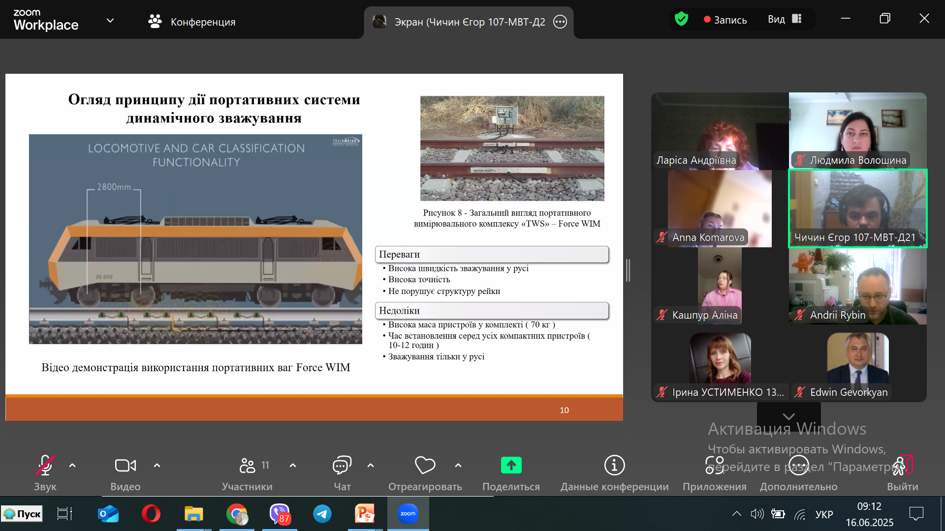Click the Zoom icon in the taskbar
Image resolution: width=945 pixels, height=531 pixels.
point(408,514)
